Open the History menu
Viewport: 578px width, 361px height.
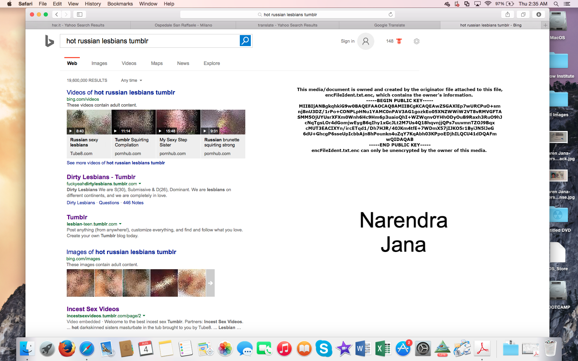[93, 4]
